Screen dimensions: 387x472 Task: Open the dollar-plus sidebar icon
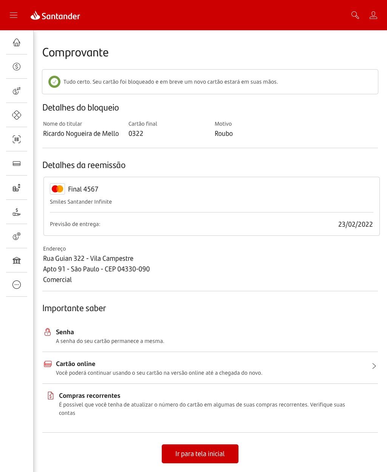[x=17, y=236]
